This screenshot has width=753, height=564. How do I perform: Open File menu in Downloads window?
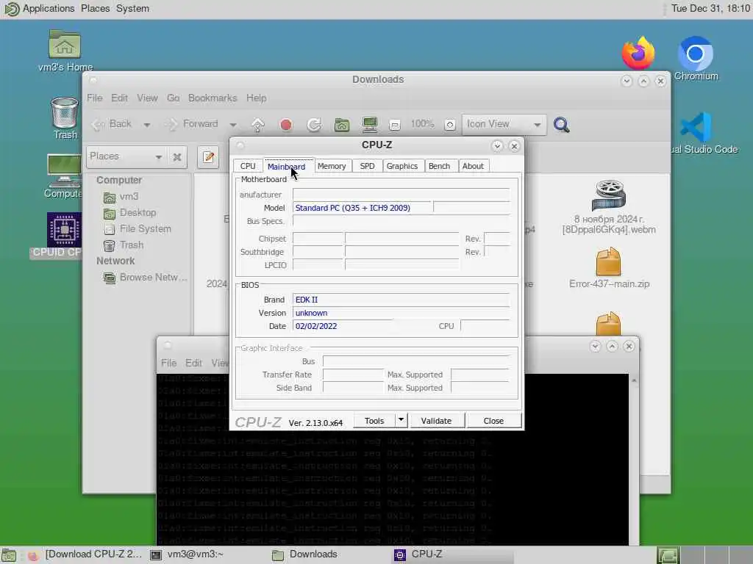pyautogui.click(x=95, y=98)
